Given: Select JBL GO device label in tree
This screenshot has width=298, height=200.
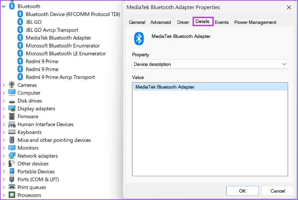Looking at the screenshot, I should tap(34, 22).
